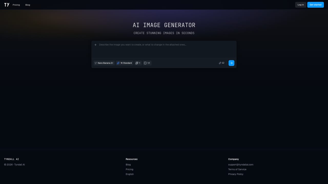Viewport: 328px width, 184px height.
Task: Click the credits coin icon showing 12
Action: 220,63
